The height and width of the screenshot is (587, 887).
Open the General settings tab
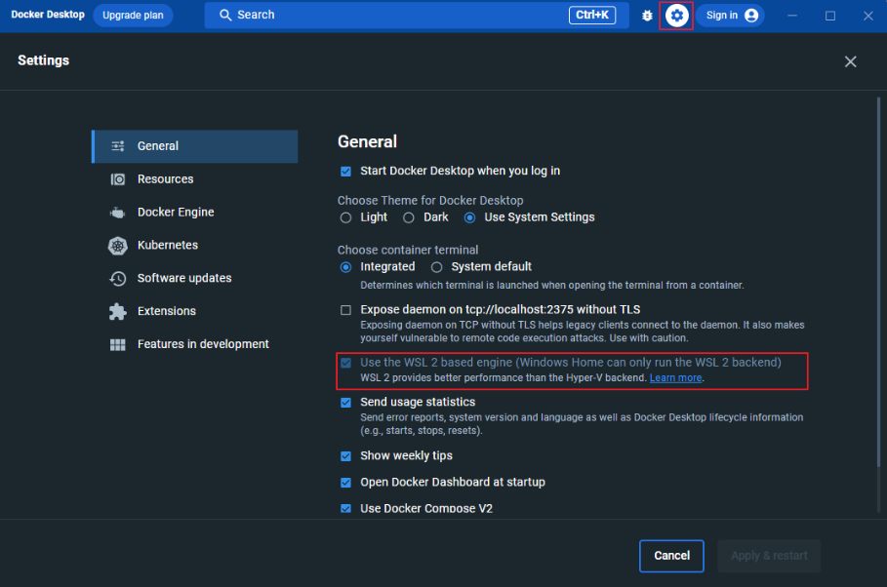(194, 146)
